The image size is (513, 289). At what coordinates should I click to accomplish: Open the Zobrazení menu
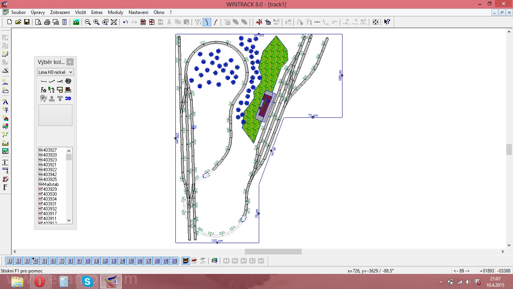tap(60, 12)
